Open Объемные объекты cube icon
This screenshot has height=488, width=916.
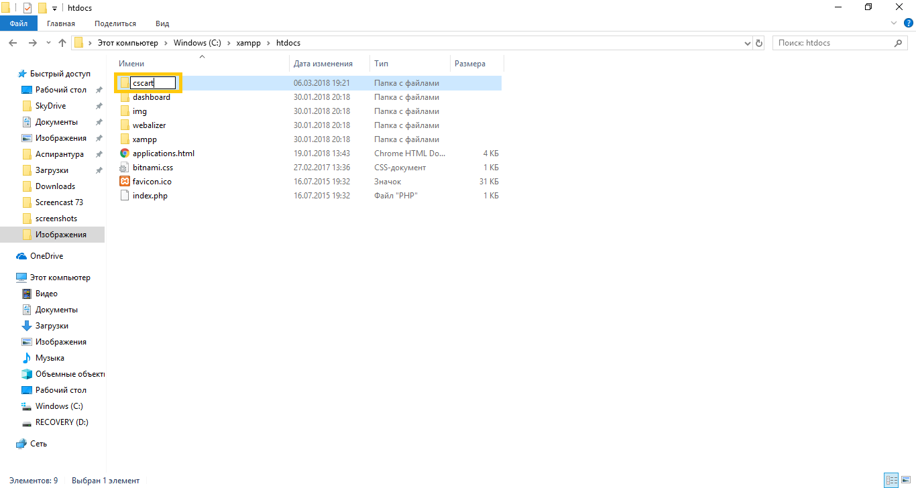[27, 374]
